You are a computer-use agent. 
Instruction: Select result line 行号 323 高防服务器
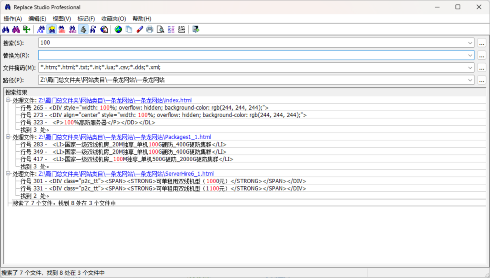[x=88, y=122]
